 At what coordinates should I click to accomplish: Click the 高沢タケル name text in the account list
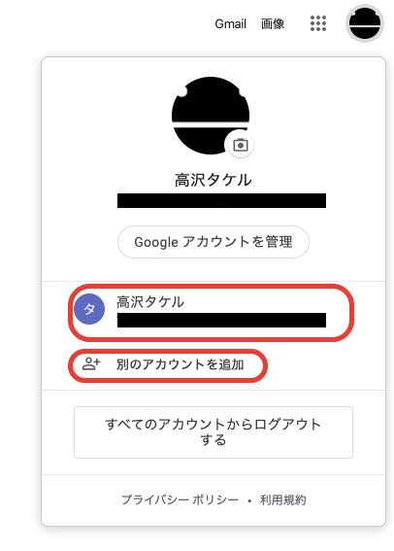tap(150, 302)
